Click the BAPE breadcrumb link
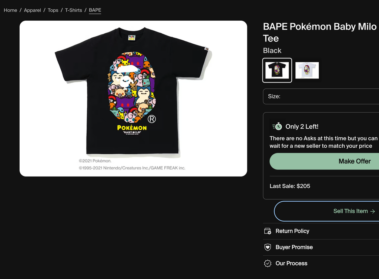Screen dimensions: 379x279 95,10
